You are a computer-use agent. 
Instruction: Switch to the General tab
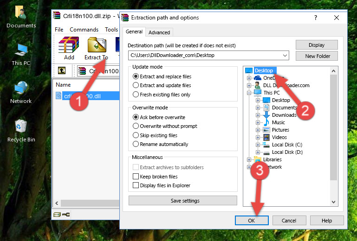point(134,32)
